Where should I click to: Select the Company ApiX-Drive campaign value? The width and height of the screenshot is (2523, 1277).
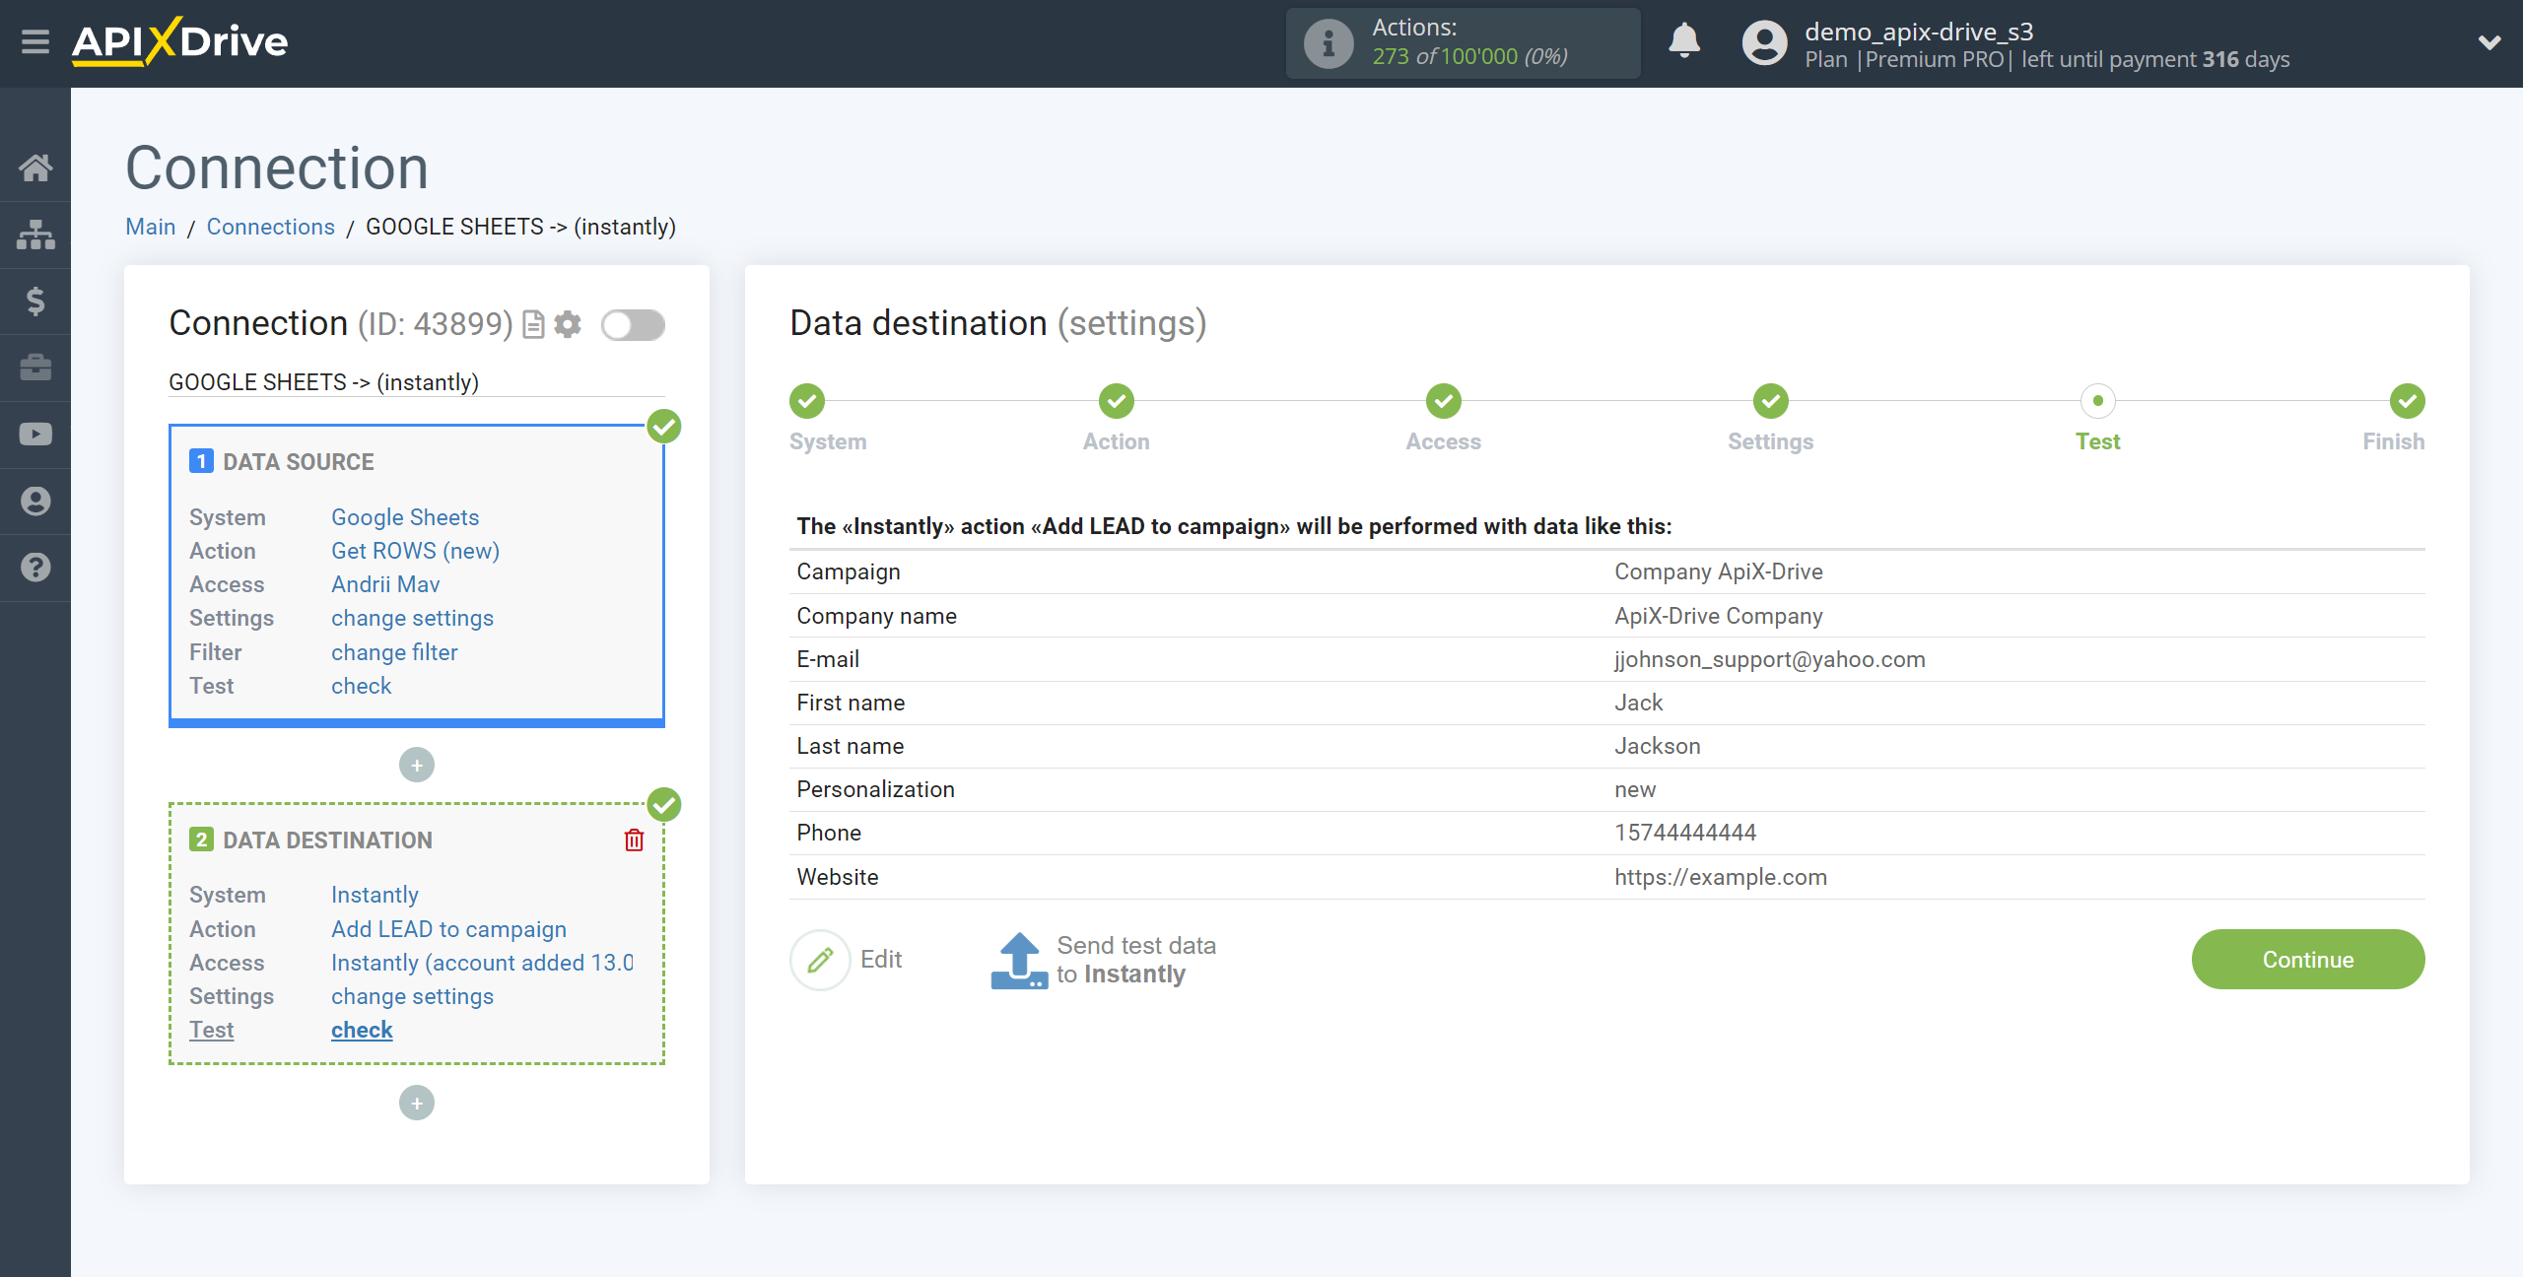tap(1719, 571)
